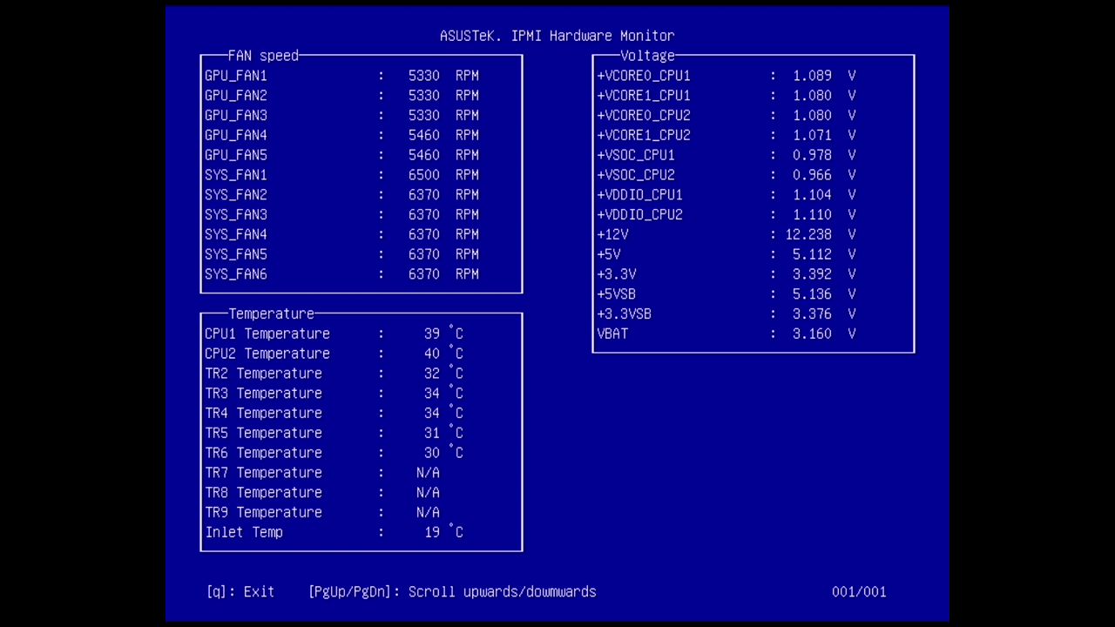1115x627 pixels.
Task: Select the CPU1 Temperature label
Action: point(267,334)
